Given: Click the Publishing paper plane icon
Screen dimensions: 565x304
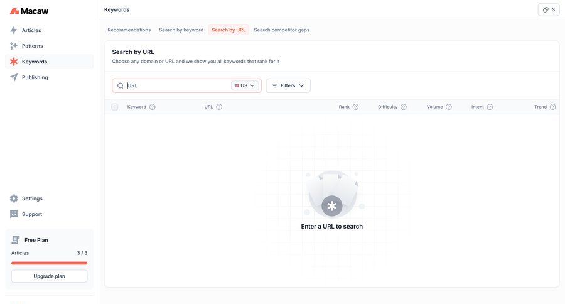Looking at the screenshot, I should click(x=14, y=77).
